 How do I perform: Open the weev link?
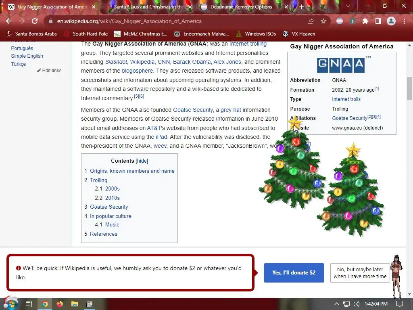click(160, 146)
